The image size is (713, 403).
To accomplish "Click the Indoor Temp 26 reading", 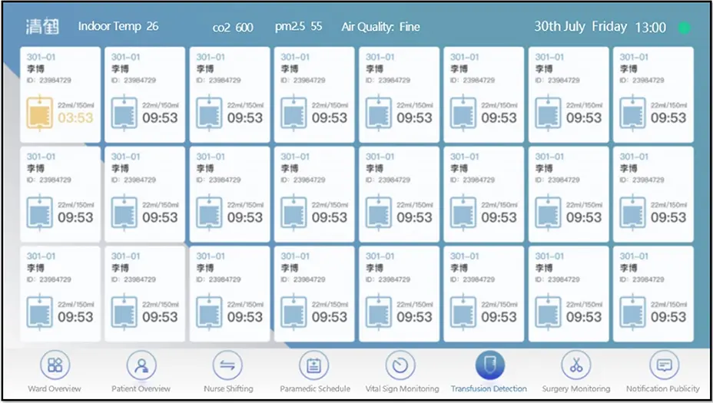I will [118, 26].
